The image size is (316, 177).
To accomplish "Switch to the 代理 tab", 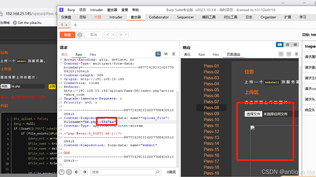I will pyautogui.click(x=98, y=17).
